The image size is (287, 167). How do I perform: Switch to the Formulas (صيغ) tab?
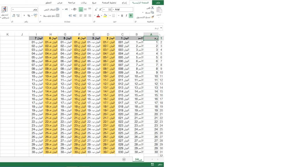[94, 3]
